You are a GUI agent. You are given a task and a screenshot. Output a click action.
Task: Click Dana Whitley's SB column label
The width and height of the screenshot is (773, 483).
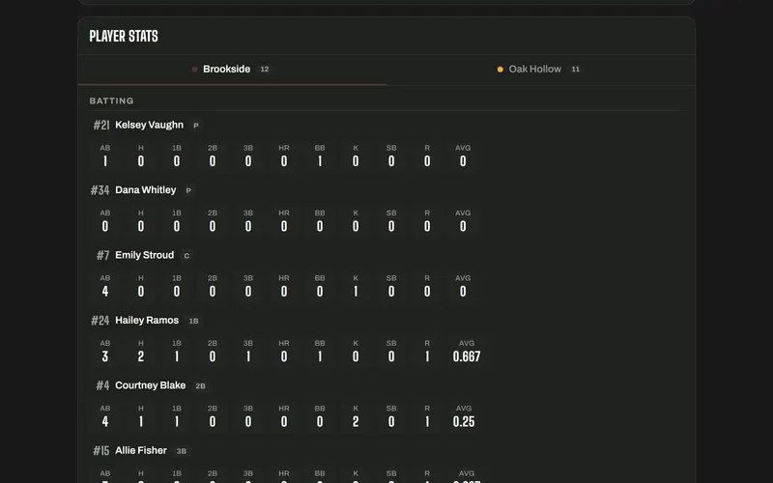click(391, 213)
